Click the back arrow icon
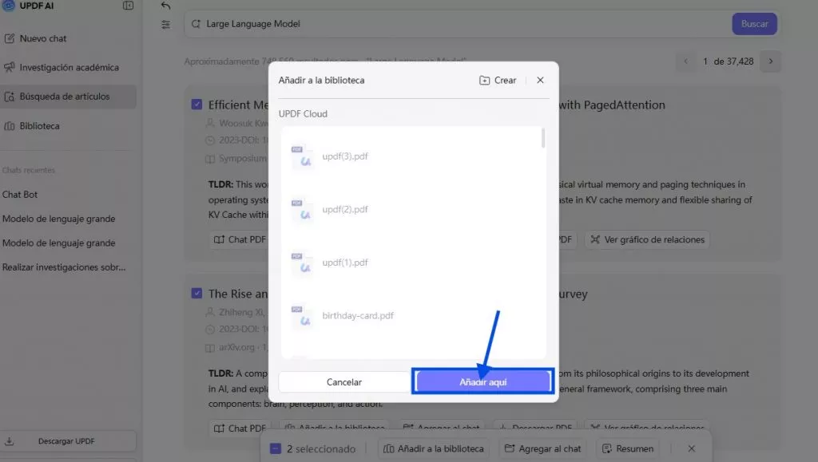The height and width of the screenshot is (462, 818). pos(165,6)
